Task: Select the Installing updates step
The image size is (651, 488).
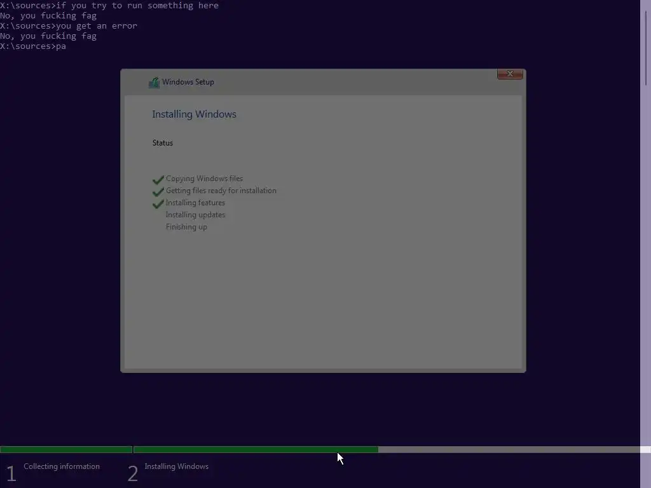Action: coord(195,215)
